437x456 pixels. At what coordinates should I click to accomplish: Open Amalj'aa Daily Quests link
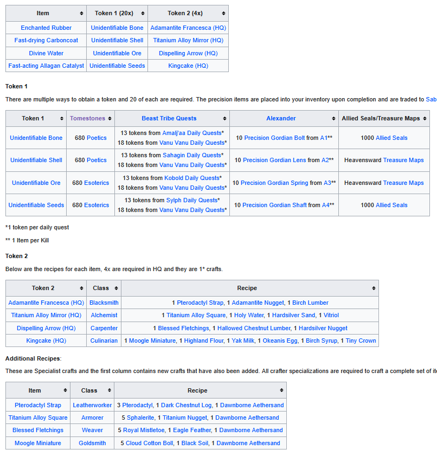pyautogui.click(x=192, y=133)
